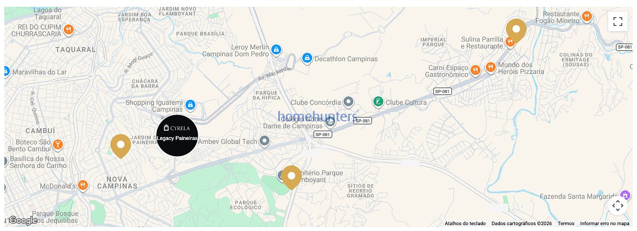Viewport: 637px width, 231px height.
Task: Select the gold pin by Sulina Parrilla
Action: (516, 31)
